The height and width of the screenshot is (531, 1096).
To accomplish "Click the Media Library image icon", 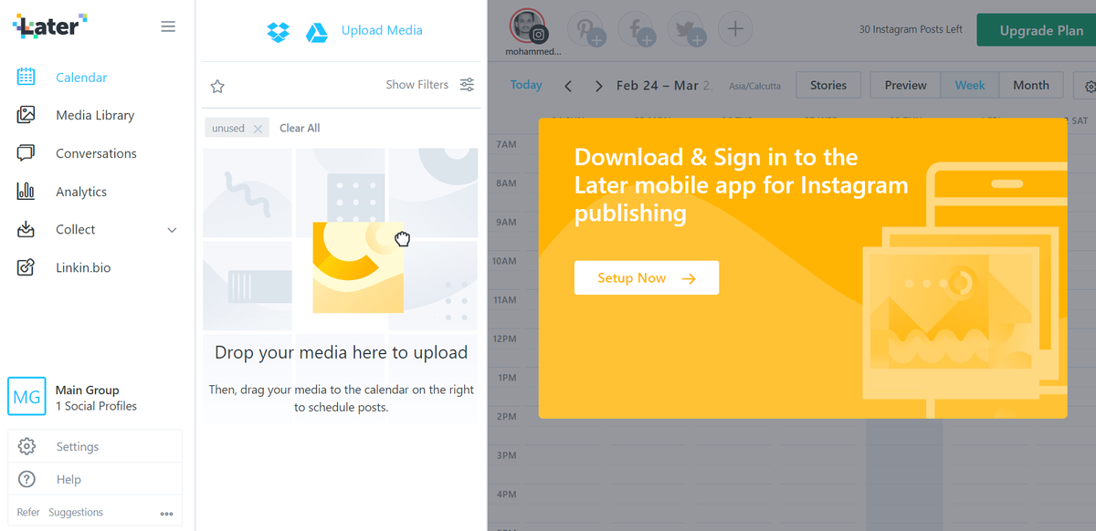I will [x=26, y=115].
